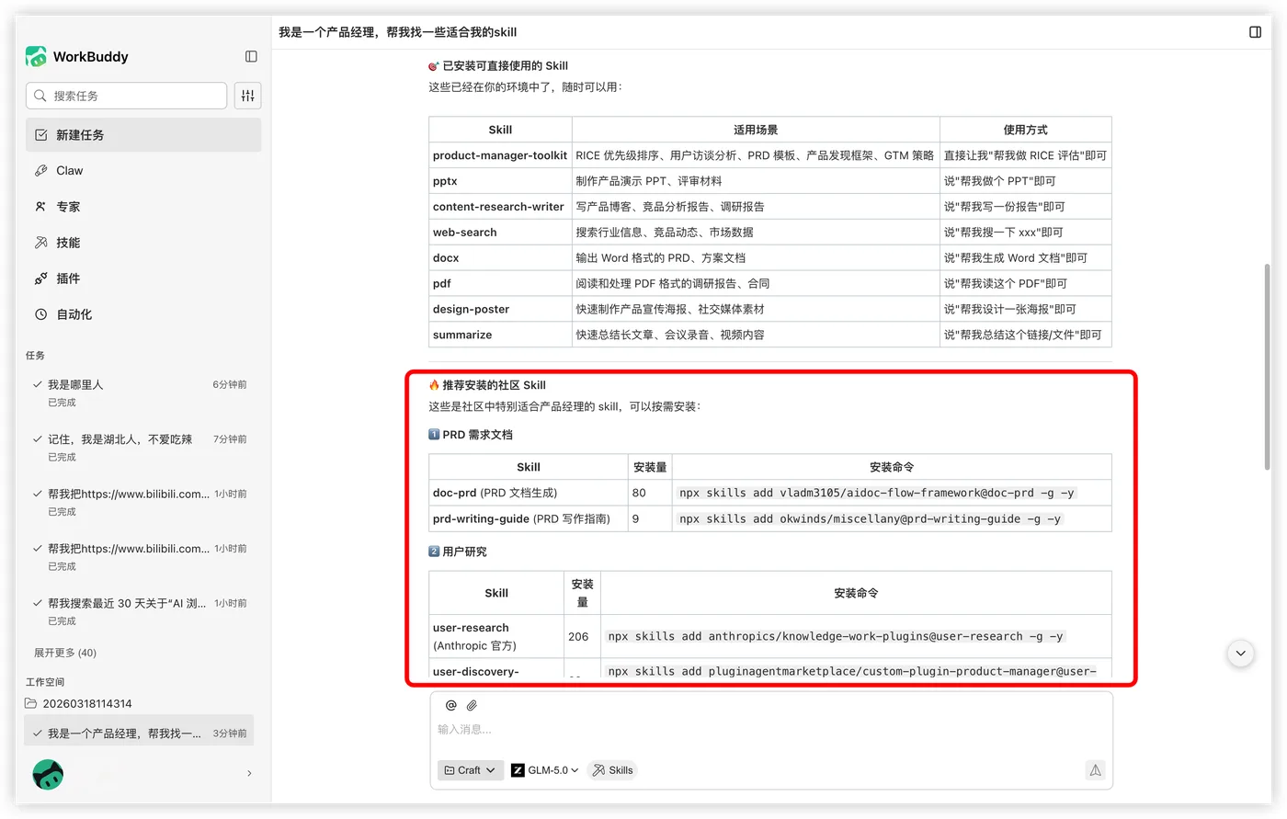The image size is (1287, 819).
Task: Open the current task 我是一个产品经理
Action: point(140,734)
